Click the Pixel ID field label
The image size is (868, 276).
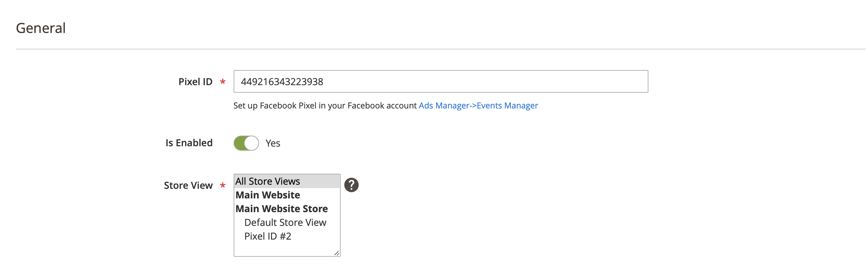(195, 82)
